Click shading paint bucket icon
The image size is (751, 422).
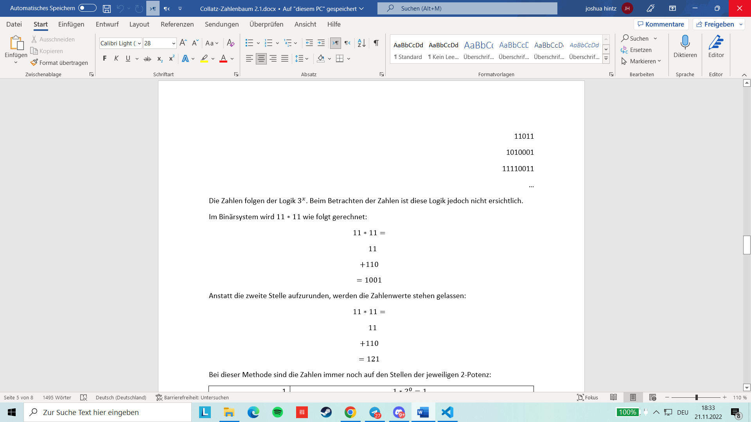[321, 59]
